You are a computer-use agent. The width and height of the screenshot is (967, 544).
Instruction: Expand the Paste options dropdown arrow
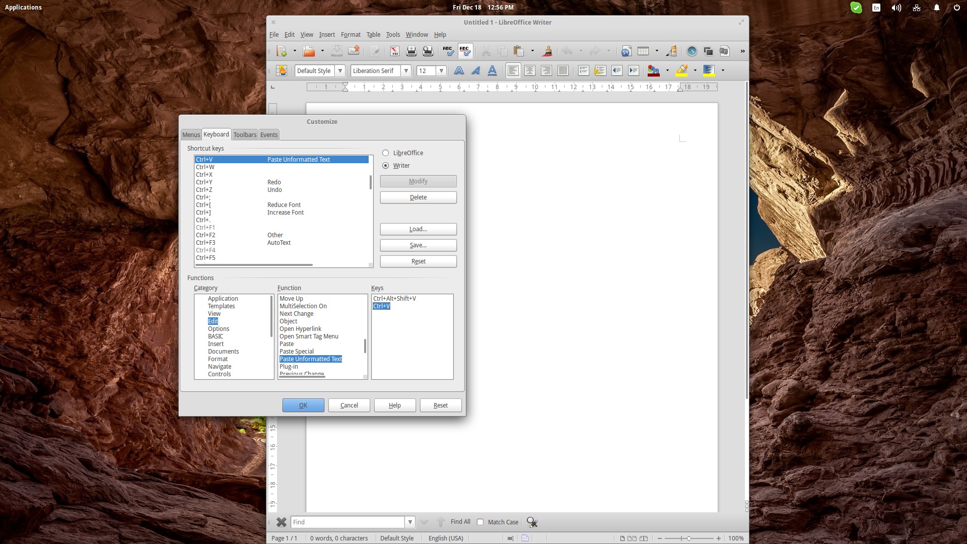[x=532, y=51]
